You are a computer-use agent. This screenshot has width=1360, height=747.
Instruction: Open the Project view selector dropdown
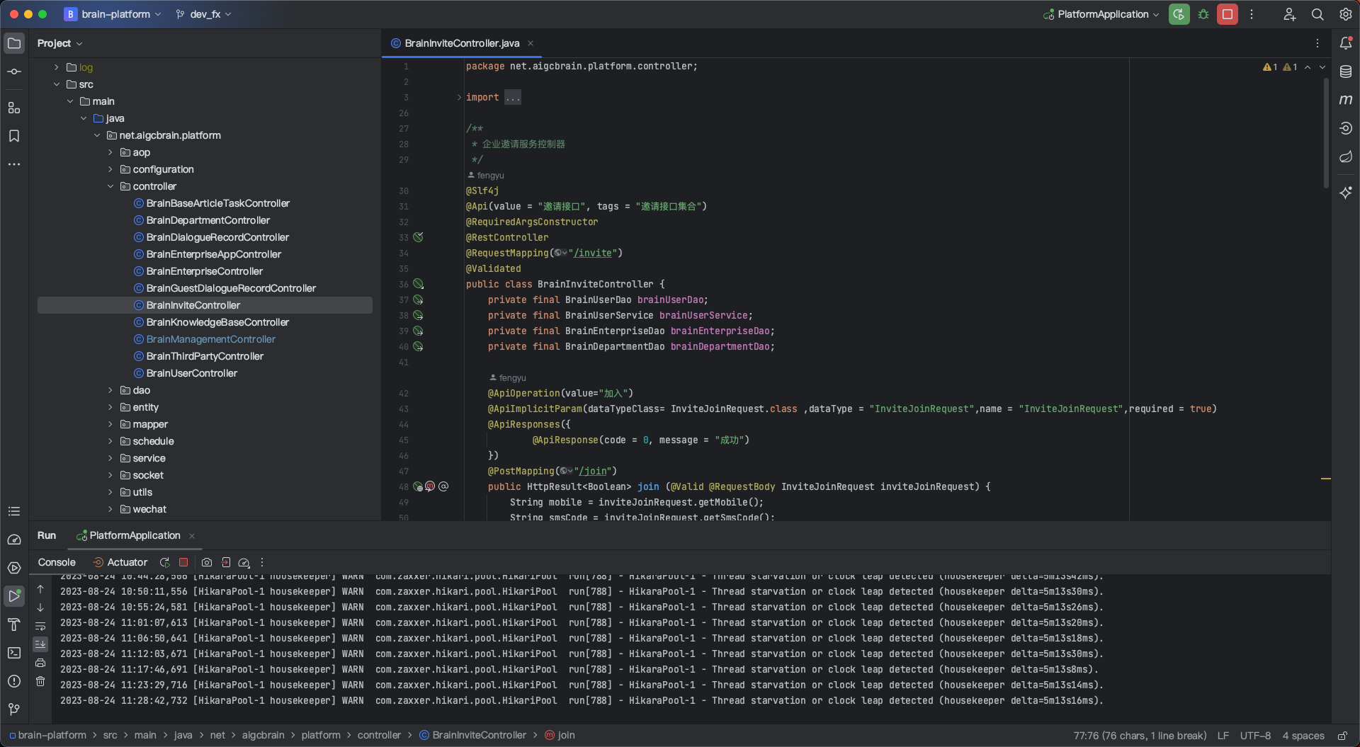point(60,43)
